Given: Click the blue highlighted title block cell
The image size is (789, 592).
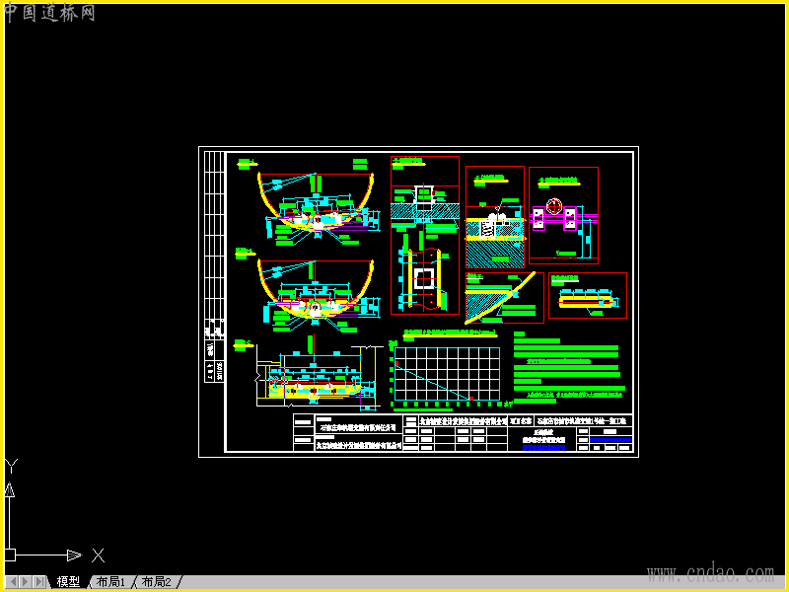Looking at the screenshot, I should click(610, 440).
